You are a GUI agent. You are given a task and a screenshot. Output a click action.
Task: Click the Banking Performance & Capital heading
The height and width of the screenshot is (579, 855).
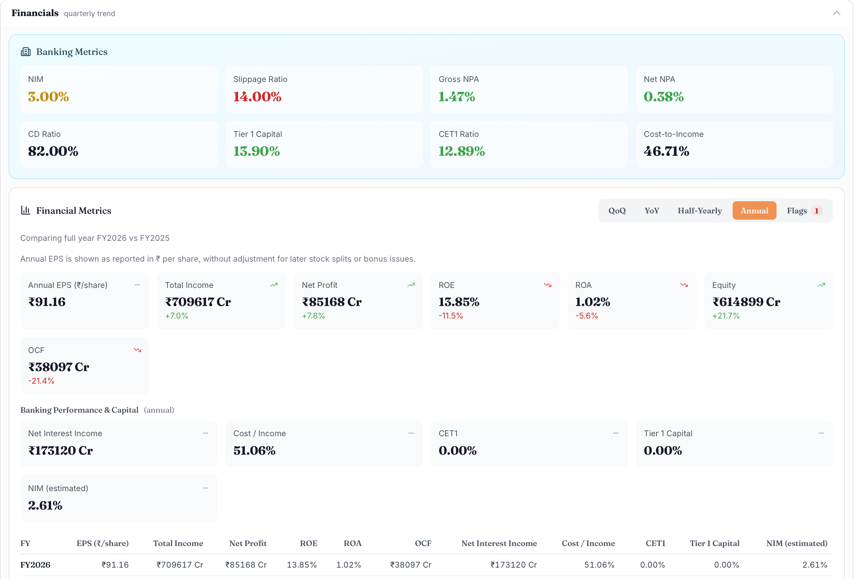[x=79, y=410]
